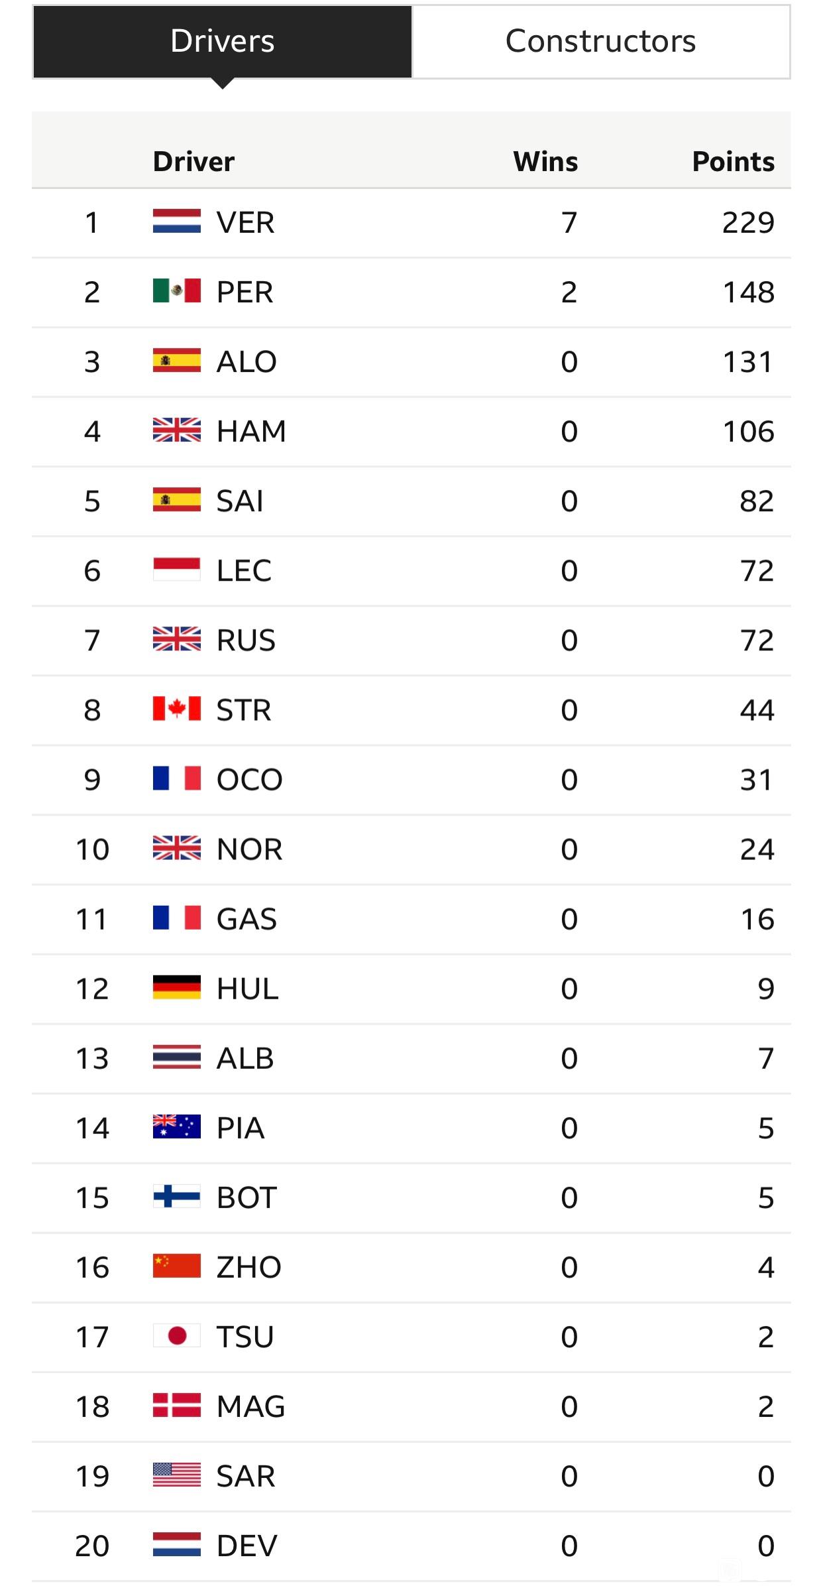Viewport: 823px width, 1592px height.
Task: Click the Points column header
Action: tap(733, 162)
